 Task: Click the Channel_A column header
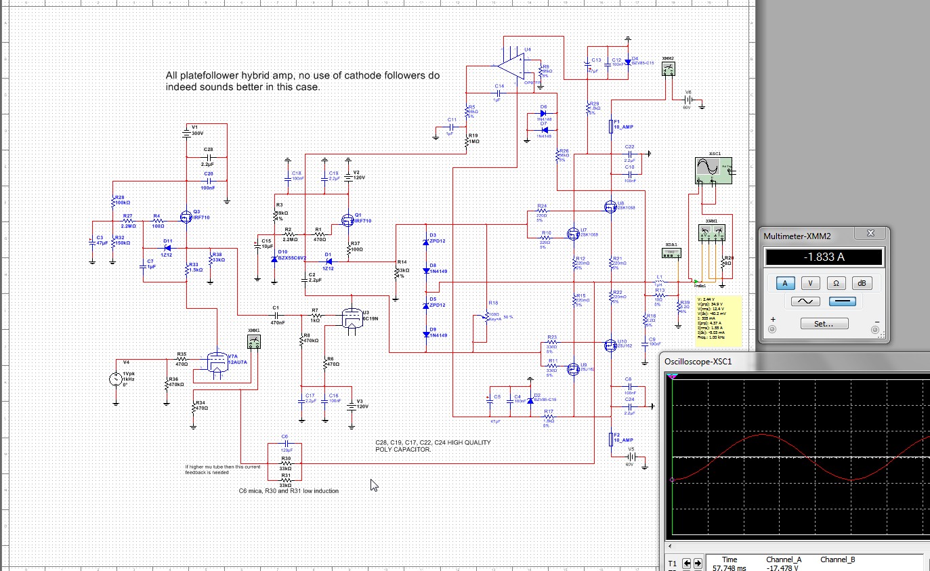[784, 559]
